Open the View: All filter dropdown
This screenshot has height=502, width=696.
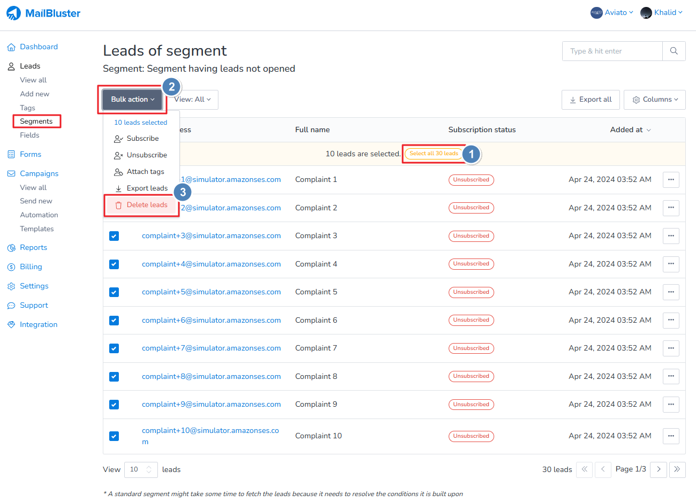(193, 100)
